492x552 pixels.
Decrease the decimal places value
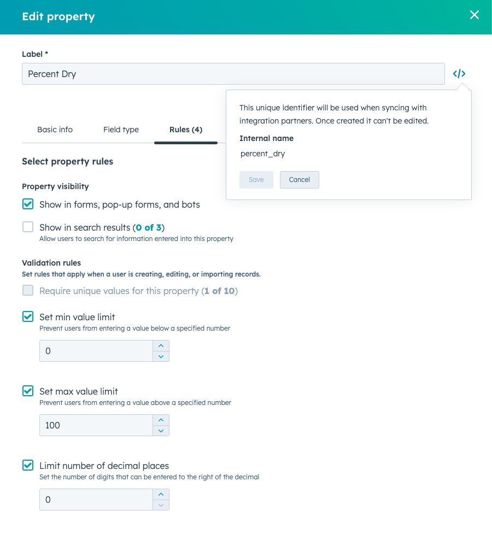pos(161,506)
